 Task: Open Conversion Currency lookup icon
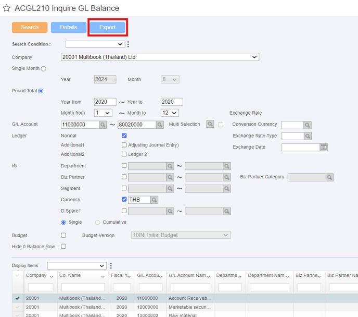point(308,125)
